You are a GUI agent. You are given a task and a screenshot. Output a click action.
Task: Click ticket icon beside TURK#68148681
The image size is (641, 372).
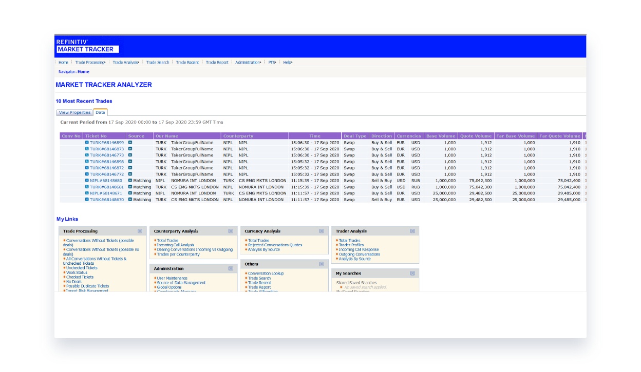(87, 187)
